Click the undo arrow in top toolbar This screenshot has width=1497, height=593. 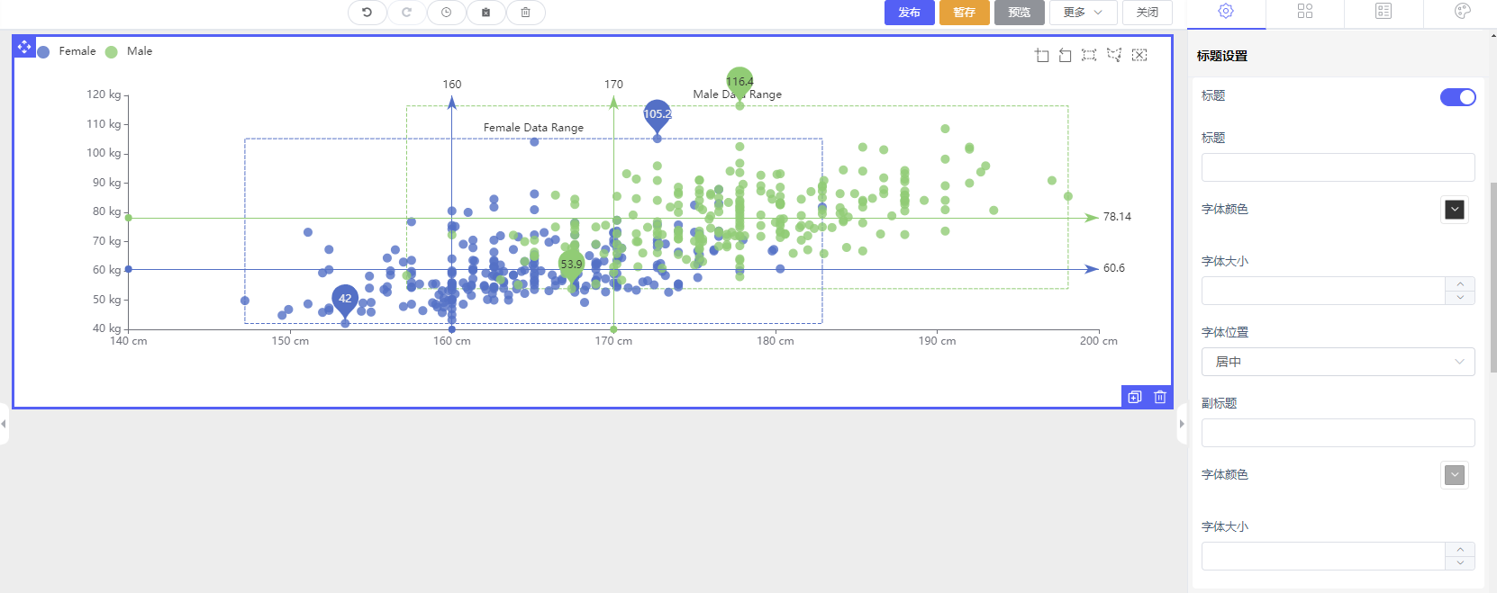367,13
